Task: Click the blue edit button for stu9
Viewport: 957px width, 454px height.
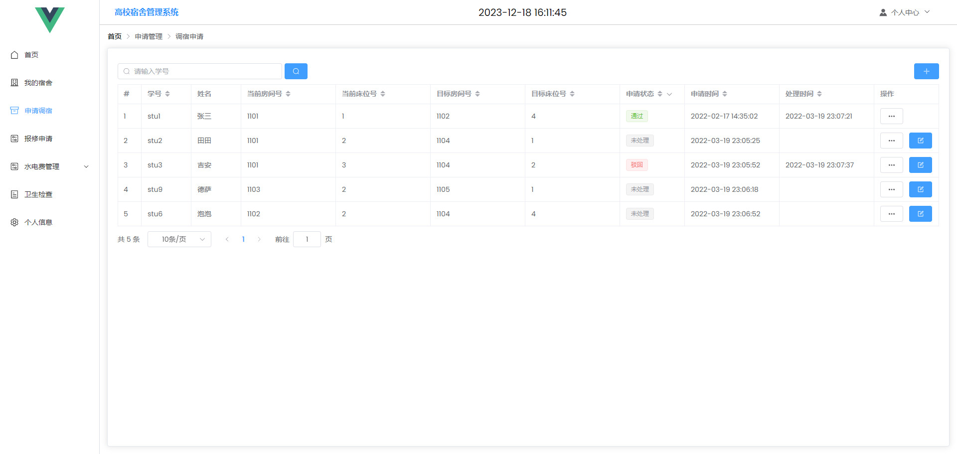Action: click(921, 189)
